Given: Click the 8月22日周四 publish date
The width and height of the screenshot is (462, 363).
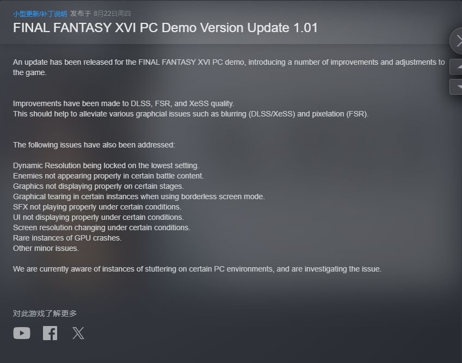Looking at the screenshot, I should click(112, 14).
